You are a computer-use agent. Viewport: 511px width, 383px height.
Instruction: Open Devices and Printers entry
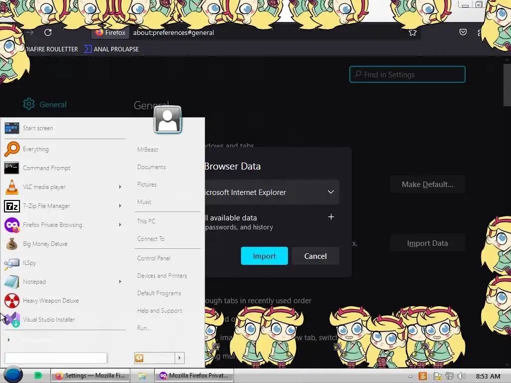click(x=162, y=276)
